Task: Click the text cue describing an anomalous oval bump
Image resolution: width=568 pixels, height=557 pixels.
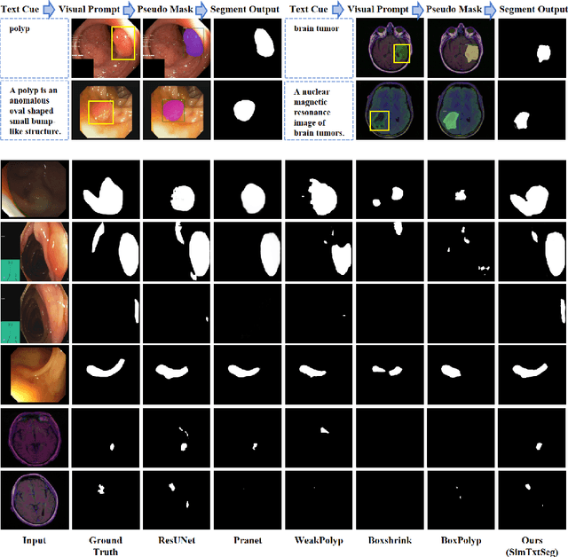Action: click(x=35, y=109)
